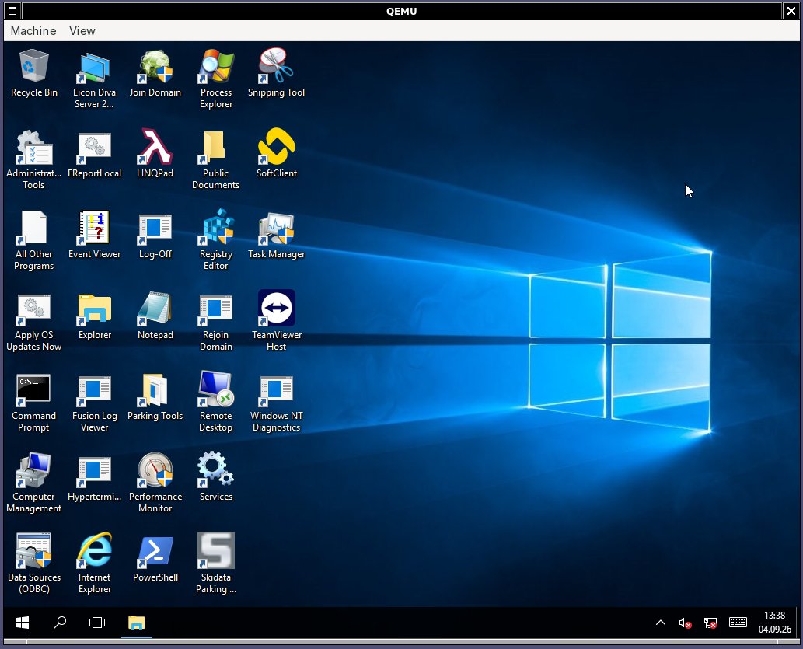Select the Apply OS Updates Now icon
This screenshot has height=649, width=803.
click(33, 321)
